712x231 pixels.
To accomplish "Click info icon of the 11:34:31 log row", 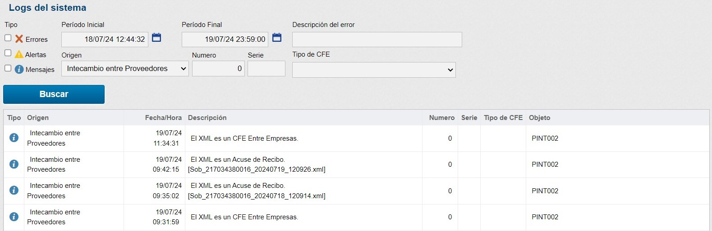I will tap(14, 138).
